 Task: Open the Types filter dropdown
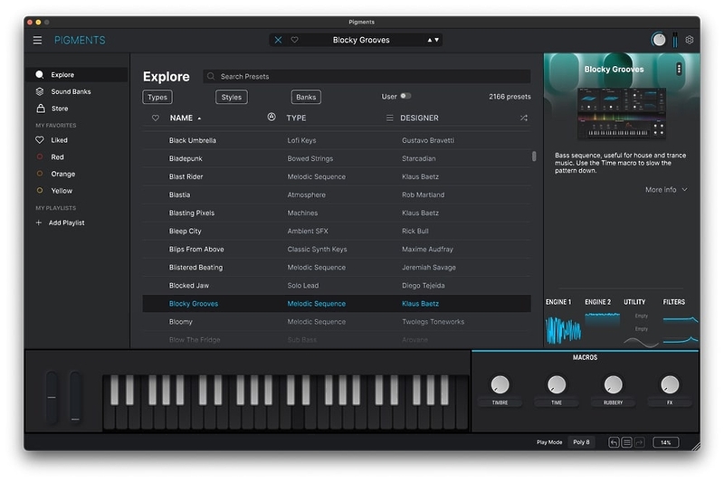pos(157,98)
